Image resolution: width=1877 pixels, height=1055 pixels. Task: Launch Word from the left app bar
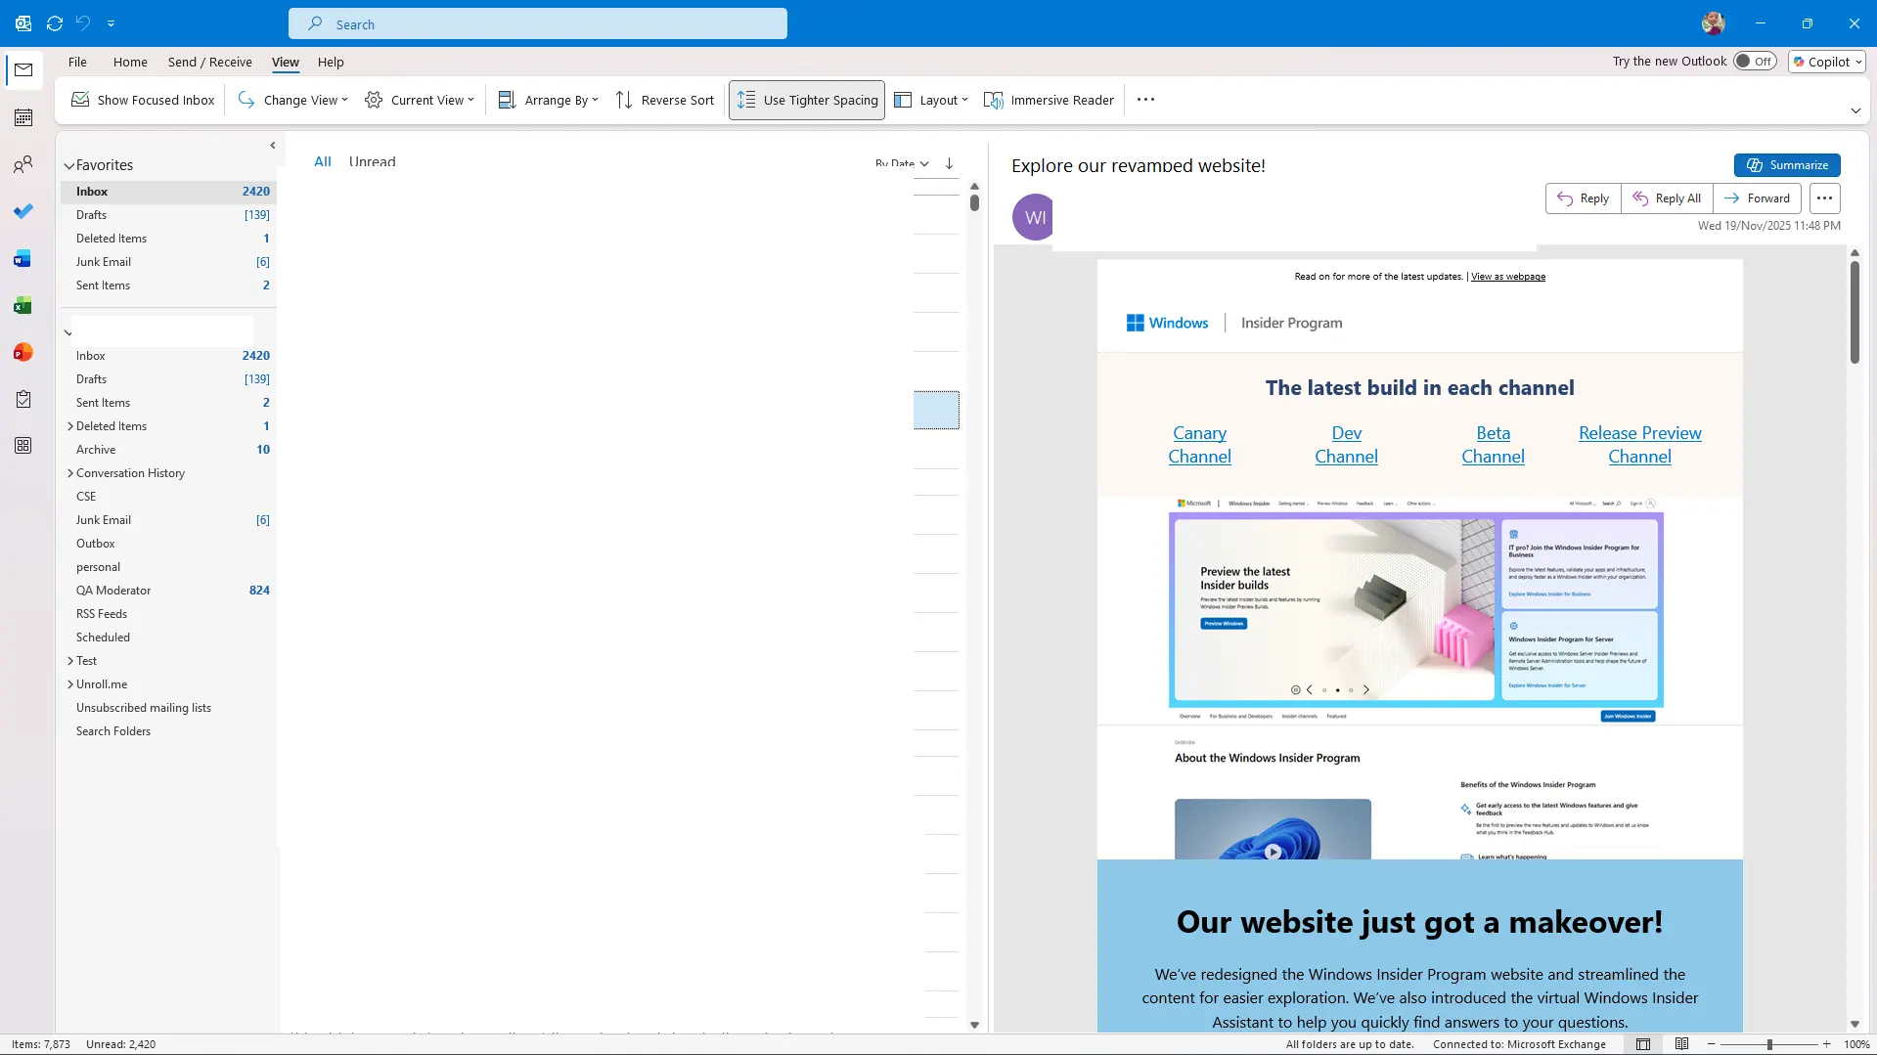pos(23,258)
